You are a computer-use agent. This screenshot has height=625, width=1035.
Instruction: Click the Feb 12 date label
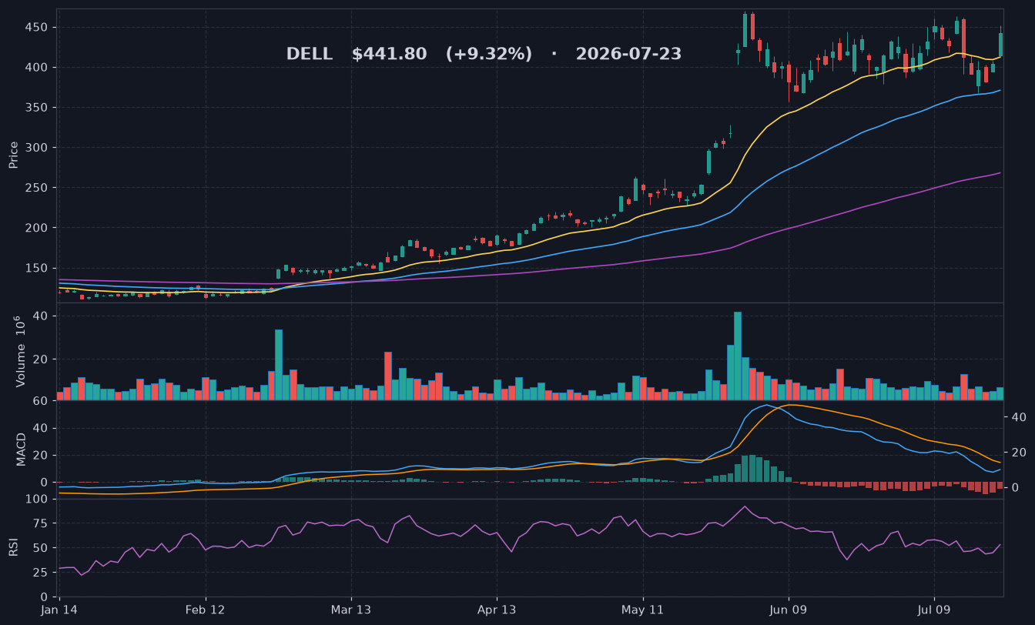coord(206,610)
